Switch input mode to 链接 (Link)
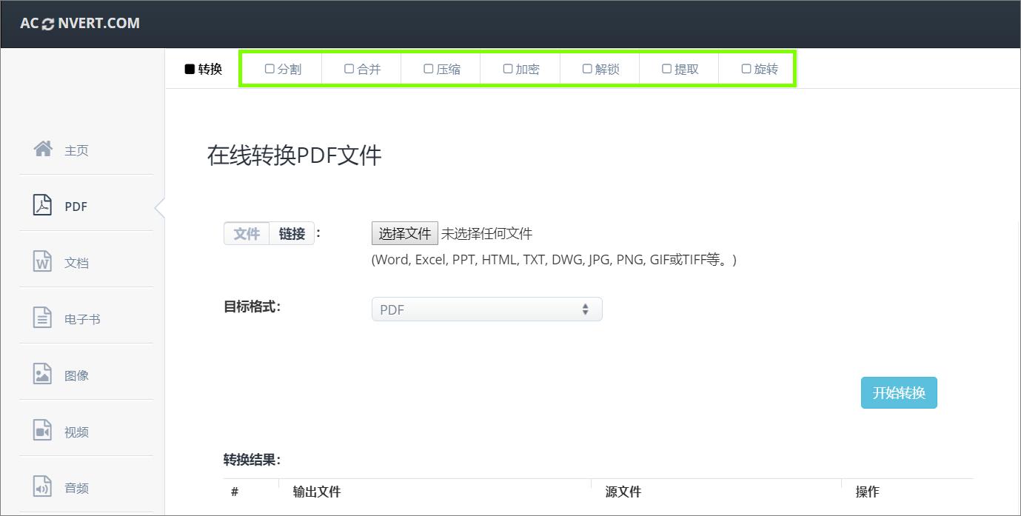Image resolution: width=1021 pixels, height=516 pixels. coord(291,232)
